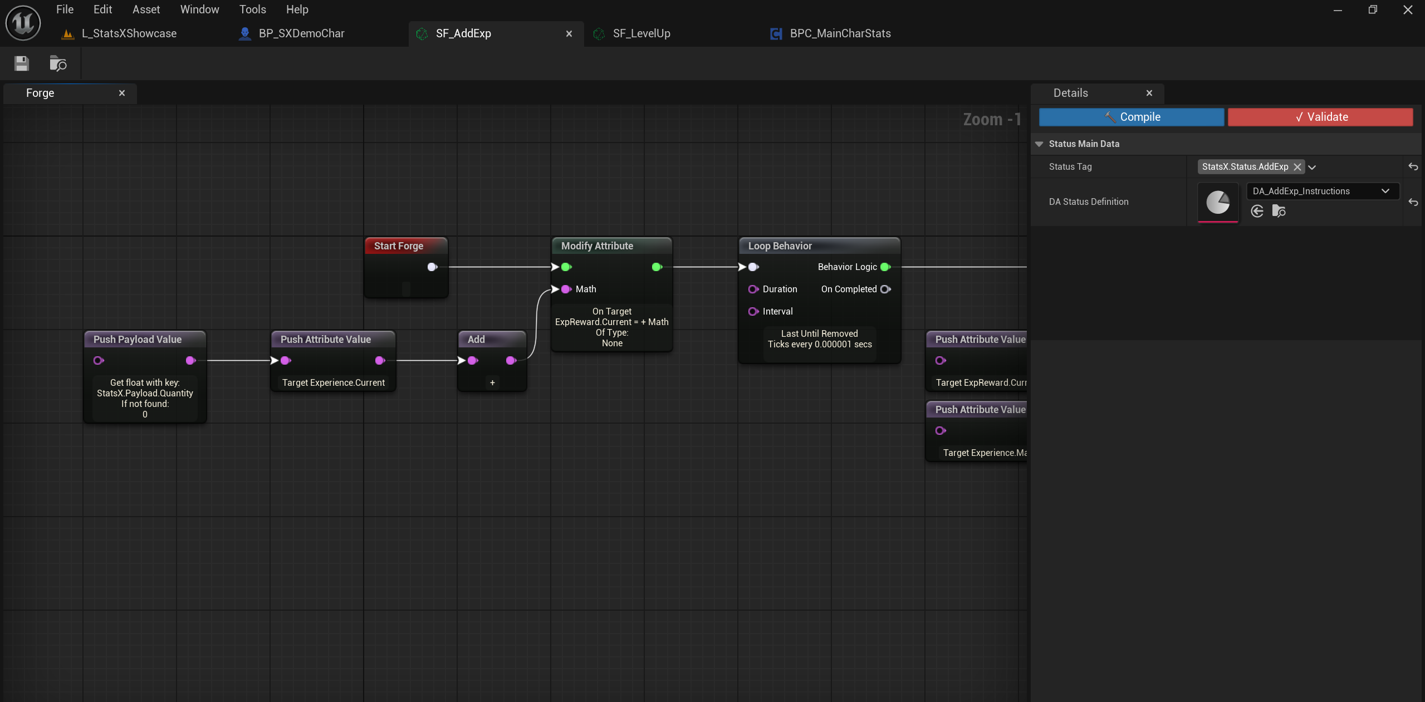The width and height of the screenshot is (1425, 702).
Task: Click the Unreal Engine logo icon
Action: (23, 22)
